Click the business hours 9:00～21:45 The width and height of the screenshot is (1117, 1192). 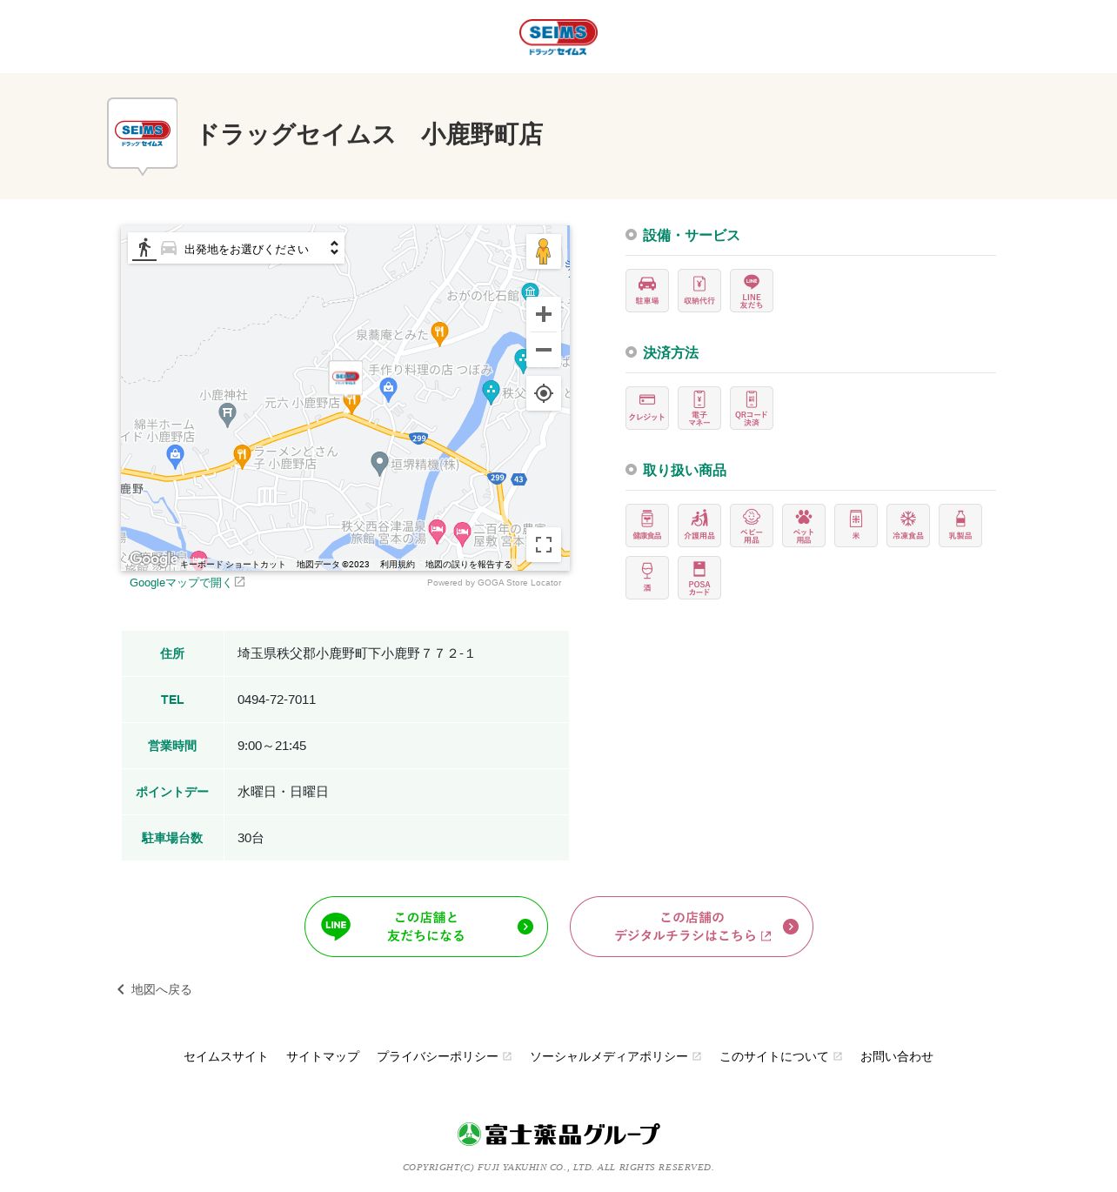(271, 746)
